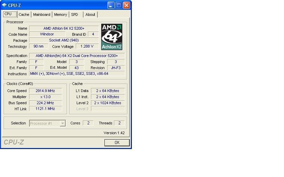Image resolution: width=284 pixels, height=177 pixels.
Task: Open the Mainboard tab
Action: [x=42, y=14]
